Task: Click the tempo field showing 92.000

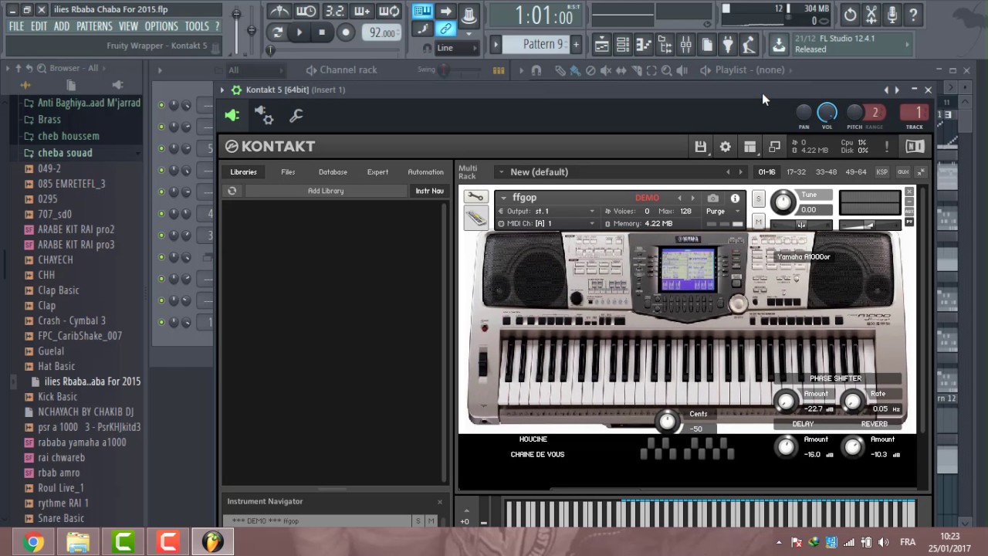Action: 382,32
